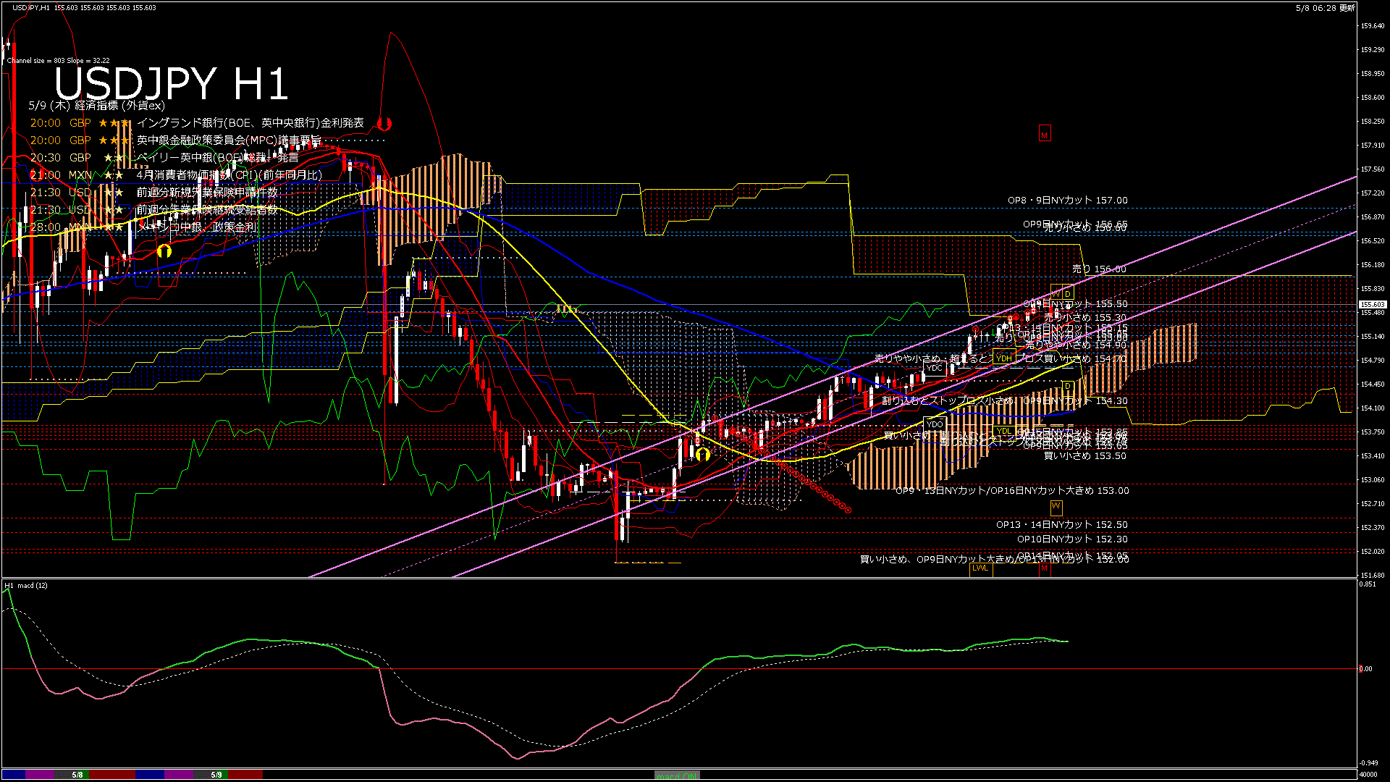Click the red M marker near chart top

click(x=1044, y=135)
